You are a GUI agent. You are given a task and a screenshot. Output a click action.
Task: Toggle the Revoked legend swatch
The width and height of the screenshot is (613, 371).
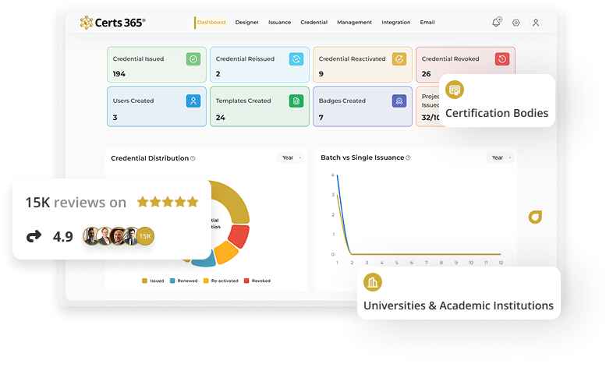pos(246,281)
